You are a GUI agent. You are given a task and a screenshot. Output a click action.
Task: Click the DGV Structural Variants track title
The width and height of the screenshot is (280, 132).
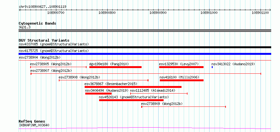click(x=44, y=40)
